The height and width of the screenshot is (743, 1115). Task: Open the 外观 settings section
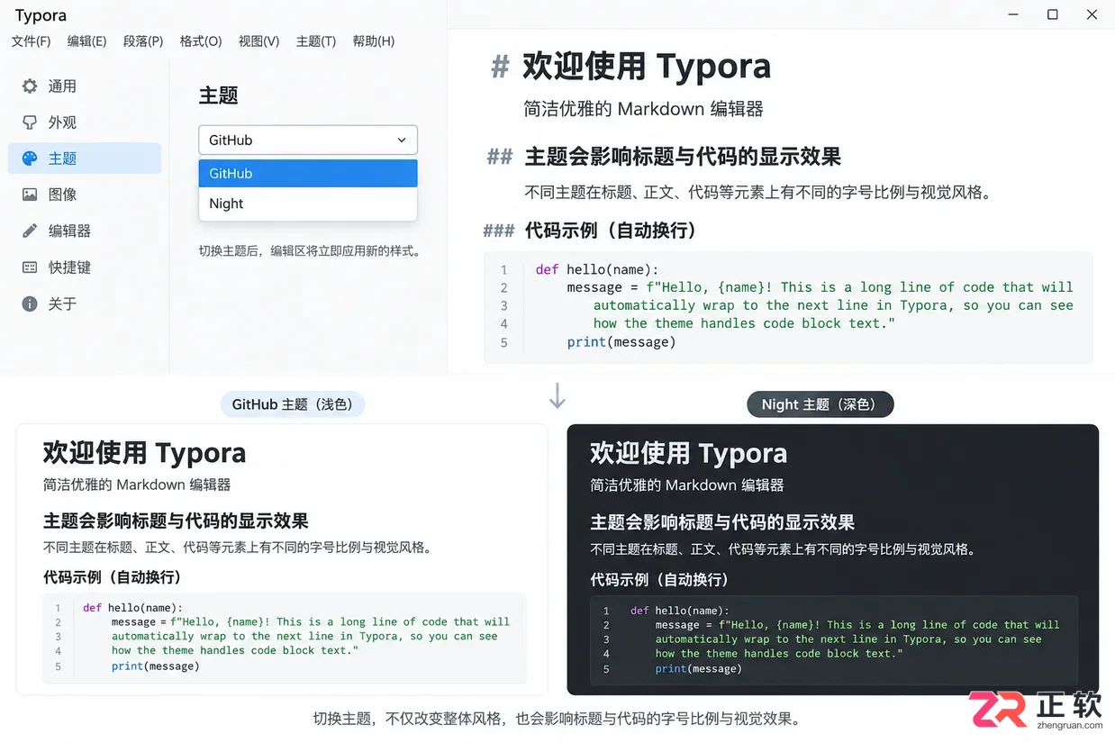pos(85,122)
